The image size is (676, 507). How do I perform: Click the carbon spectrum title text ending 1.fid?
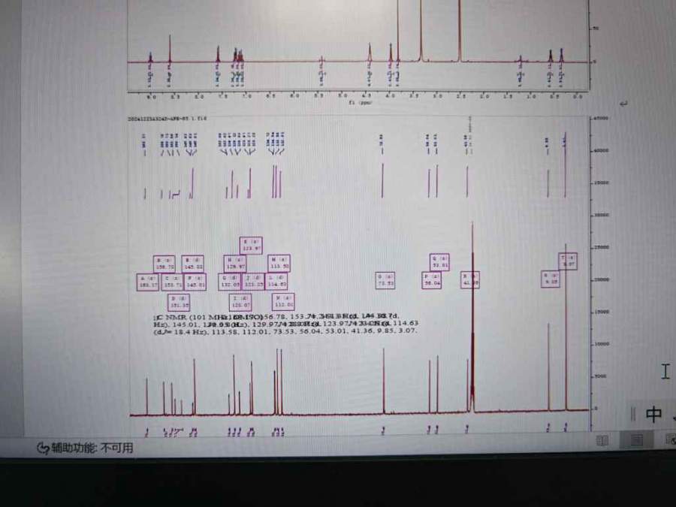pos(167,118)
